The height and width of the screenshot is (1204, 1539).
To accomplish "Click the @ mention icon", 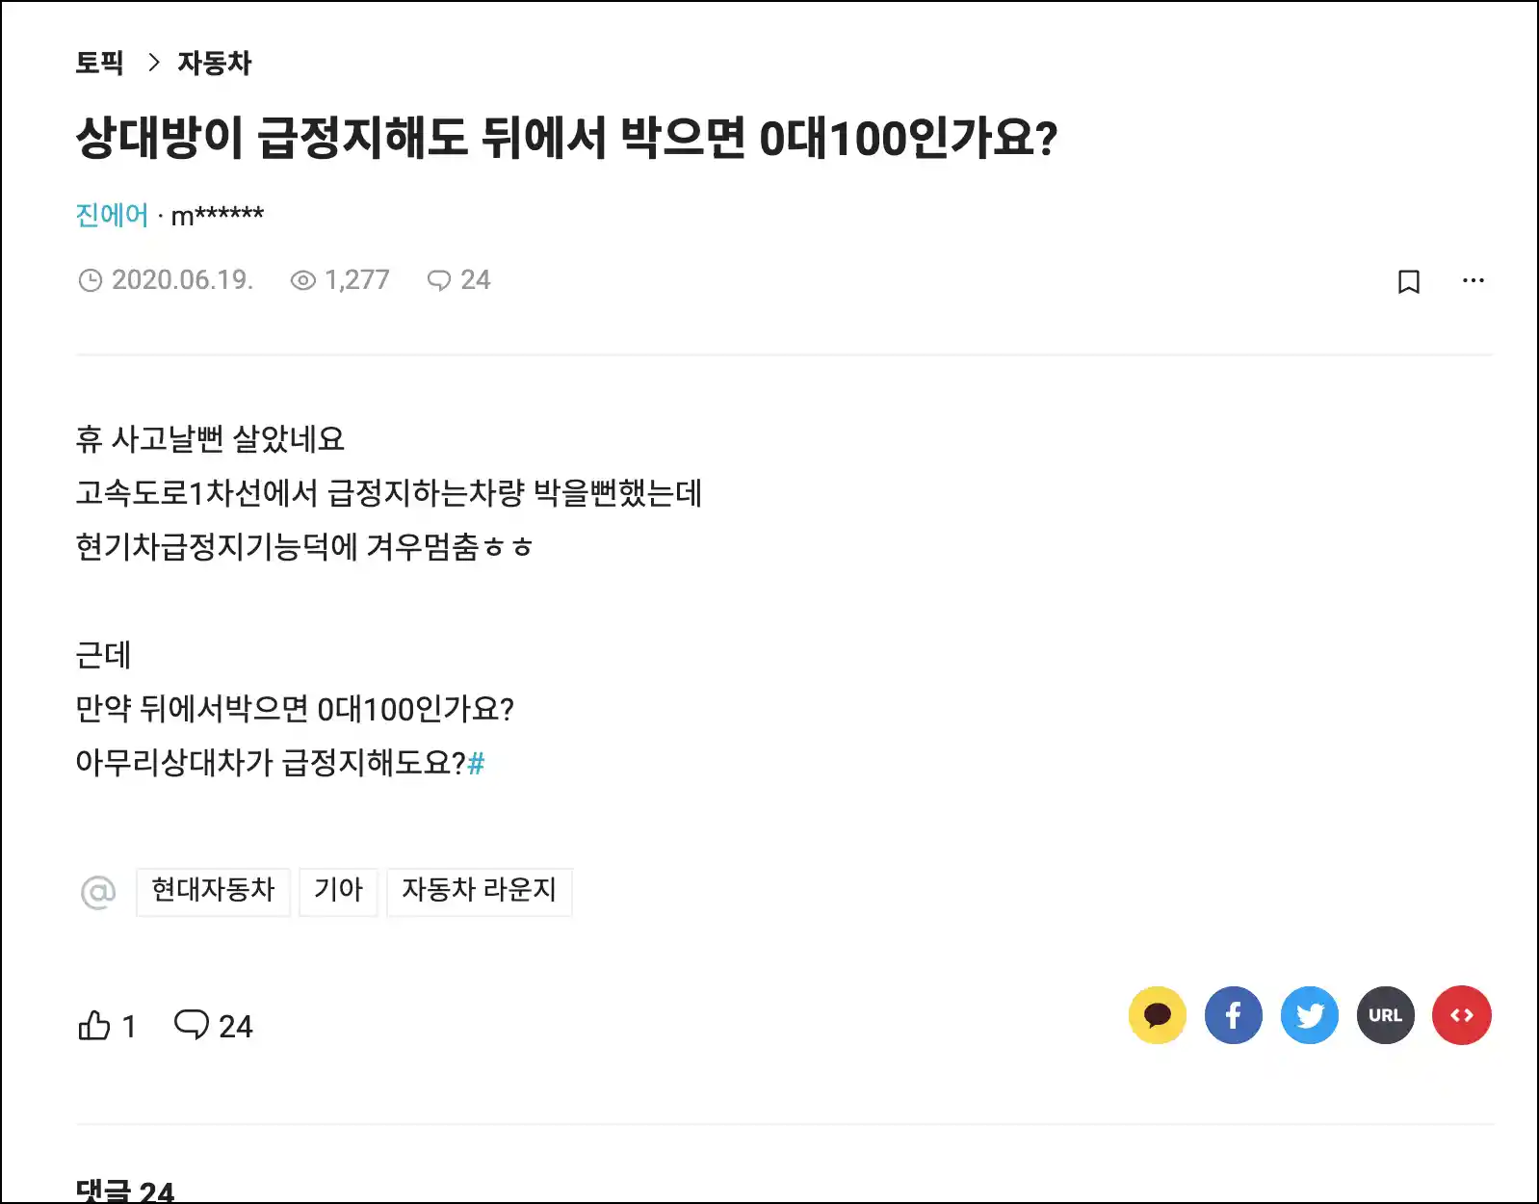I will pyautogui.click(x=98, y=892).
